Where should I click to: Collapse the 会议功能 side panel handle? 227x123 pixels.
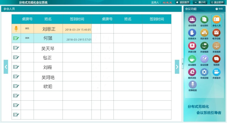[183, 64]
